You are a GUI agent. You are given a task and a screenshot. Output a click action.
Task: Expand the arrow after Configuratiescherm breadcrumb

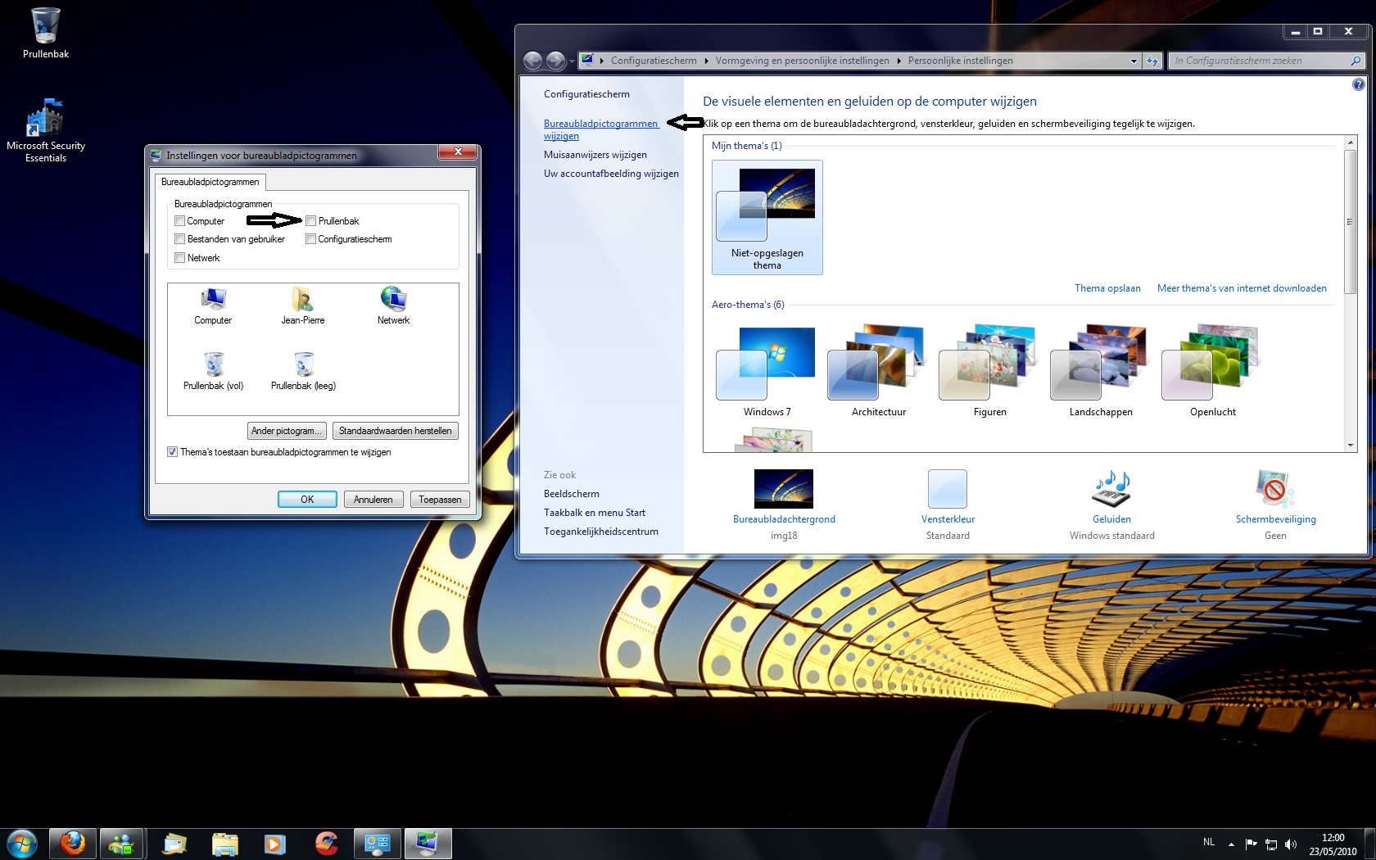point(706,61)
